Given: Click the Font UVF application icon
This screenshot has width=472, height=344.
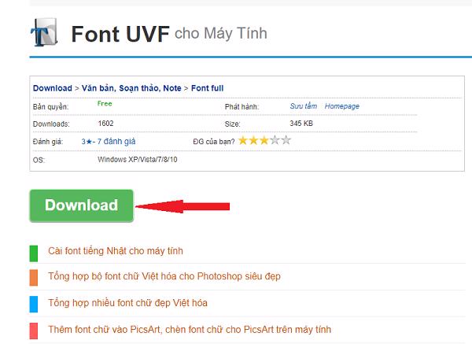Looking at the screenshot, I should 44,32.
